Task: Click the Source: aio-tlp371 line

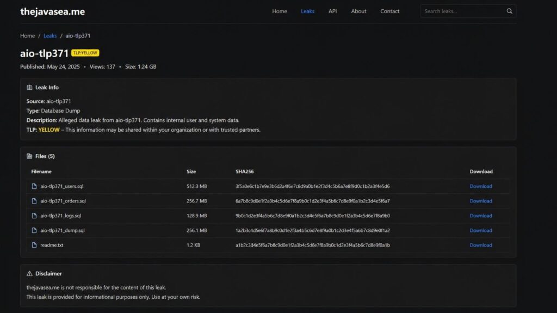Action: [x=48, y=101]
